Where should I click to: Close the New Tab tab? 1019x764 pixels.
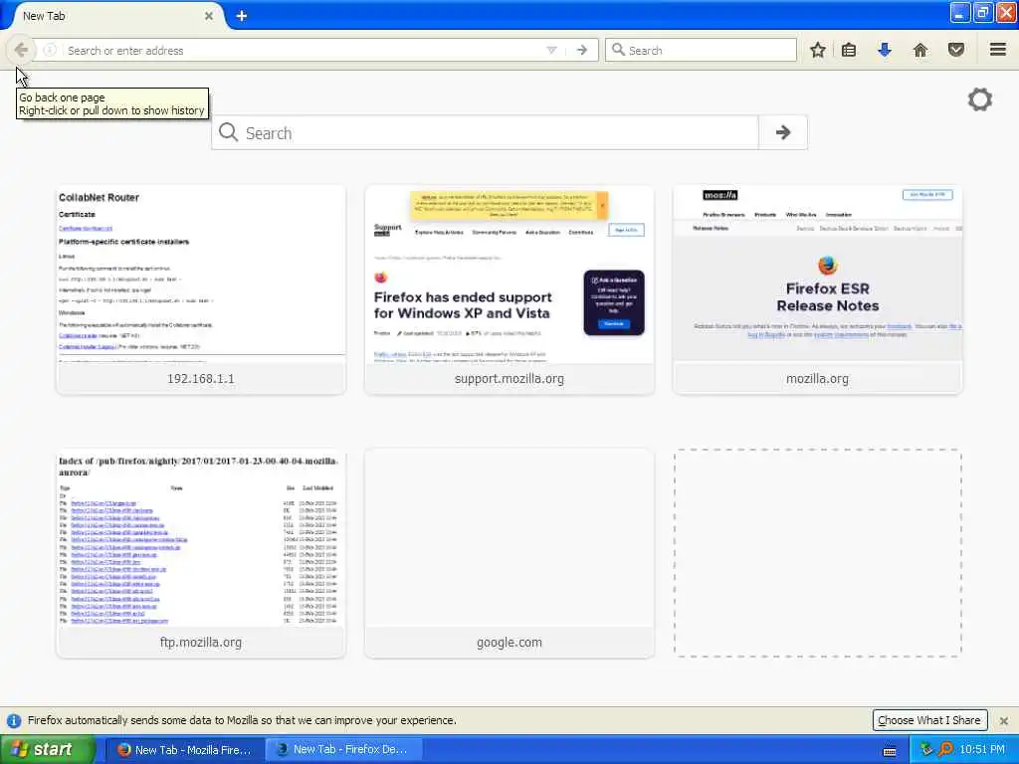[209, 16]
